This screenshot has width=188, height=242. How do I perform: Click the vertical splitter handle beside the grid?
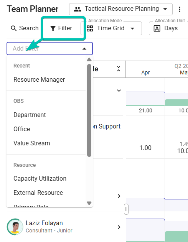pyautogui.click(x=126, y=209)
